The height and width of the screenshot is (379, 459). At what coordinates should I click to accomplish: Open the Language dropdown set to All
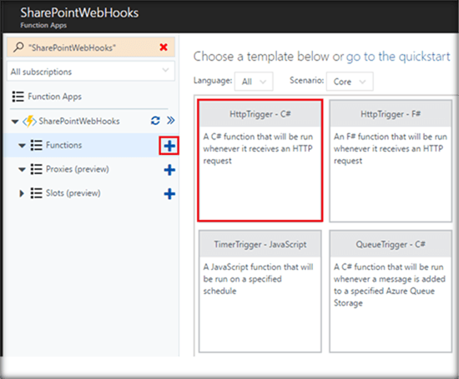tap(254, 82)
